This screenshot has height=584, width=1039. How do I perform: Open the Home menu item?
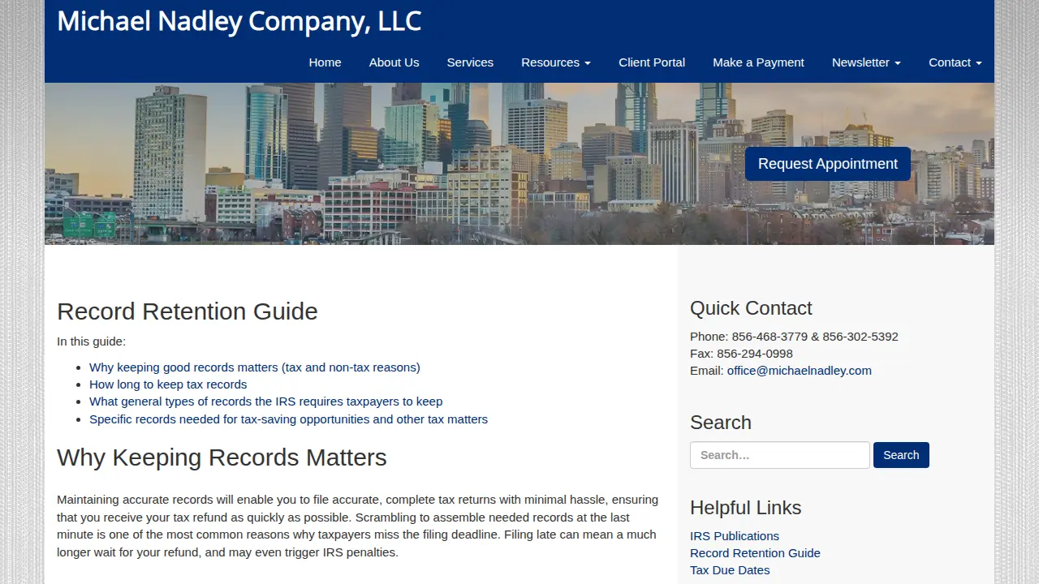(325, 62)
